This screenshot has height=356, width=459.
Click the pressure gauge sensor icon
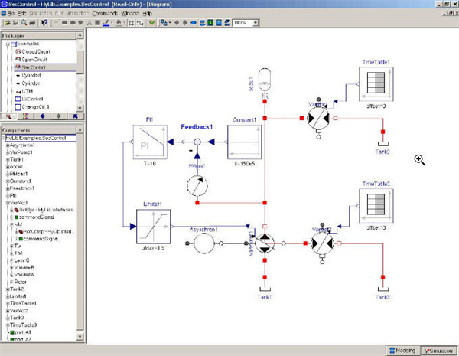198,186
